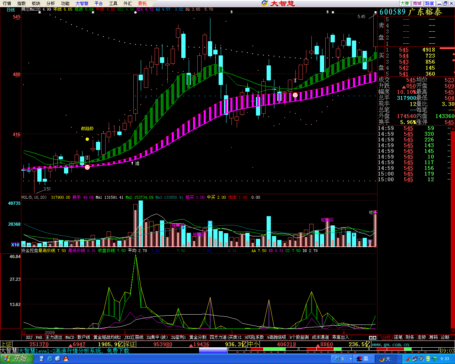Click the X10 volume scale button
Screen dimensions: 455x364
[x=15, y=245]
